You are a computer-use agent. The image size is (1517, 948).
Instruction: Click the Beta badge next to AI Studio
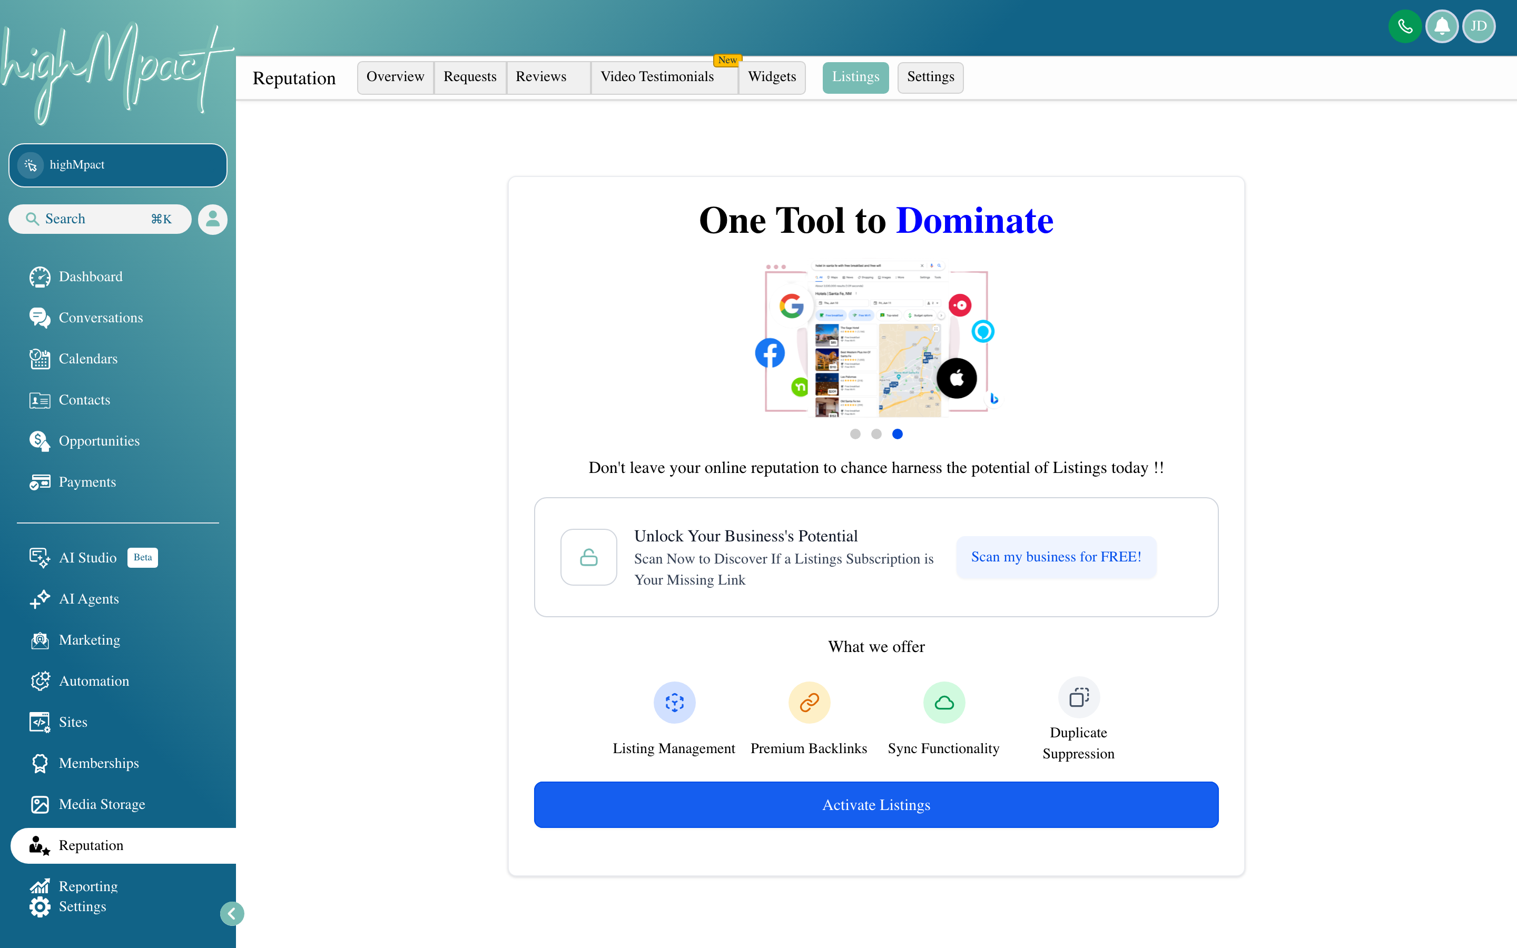click(143, 557)
